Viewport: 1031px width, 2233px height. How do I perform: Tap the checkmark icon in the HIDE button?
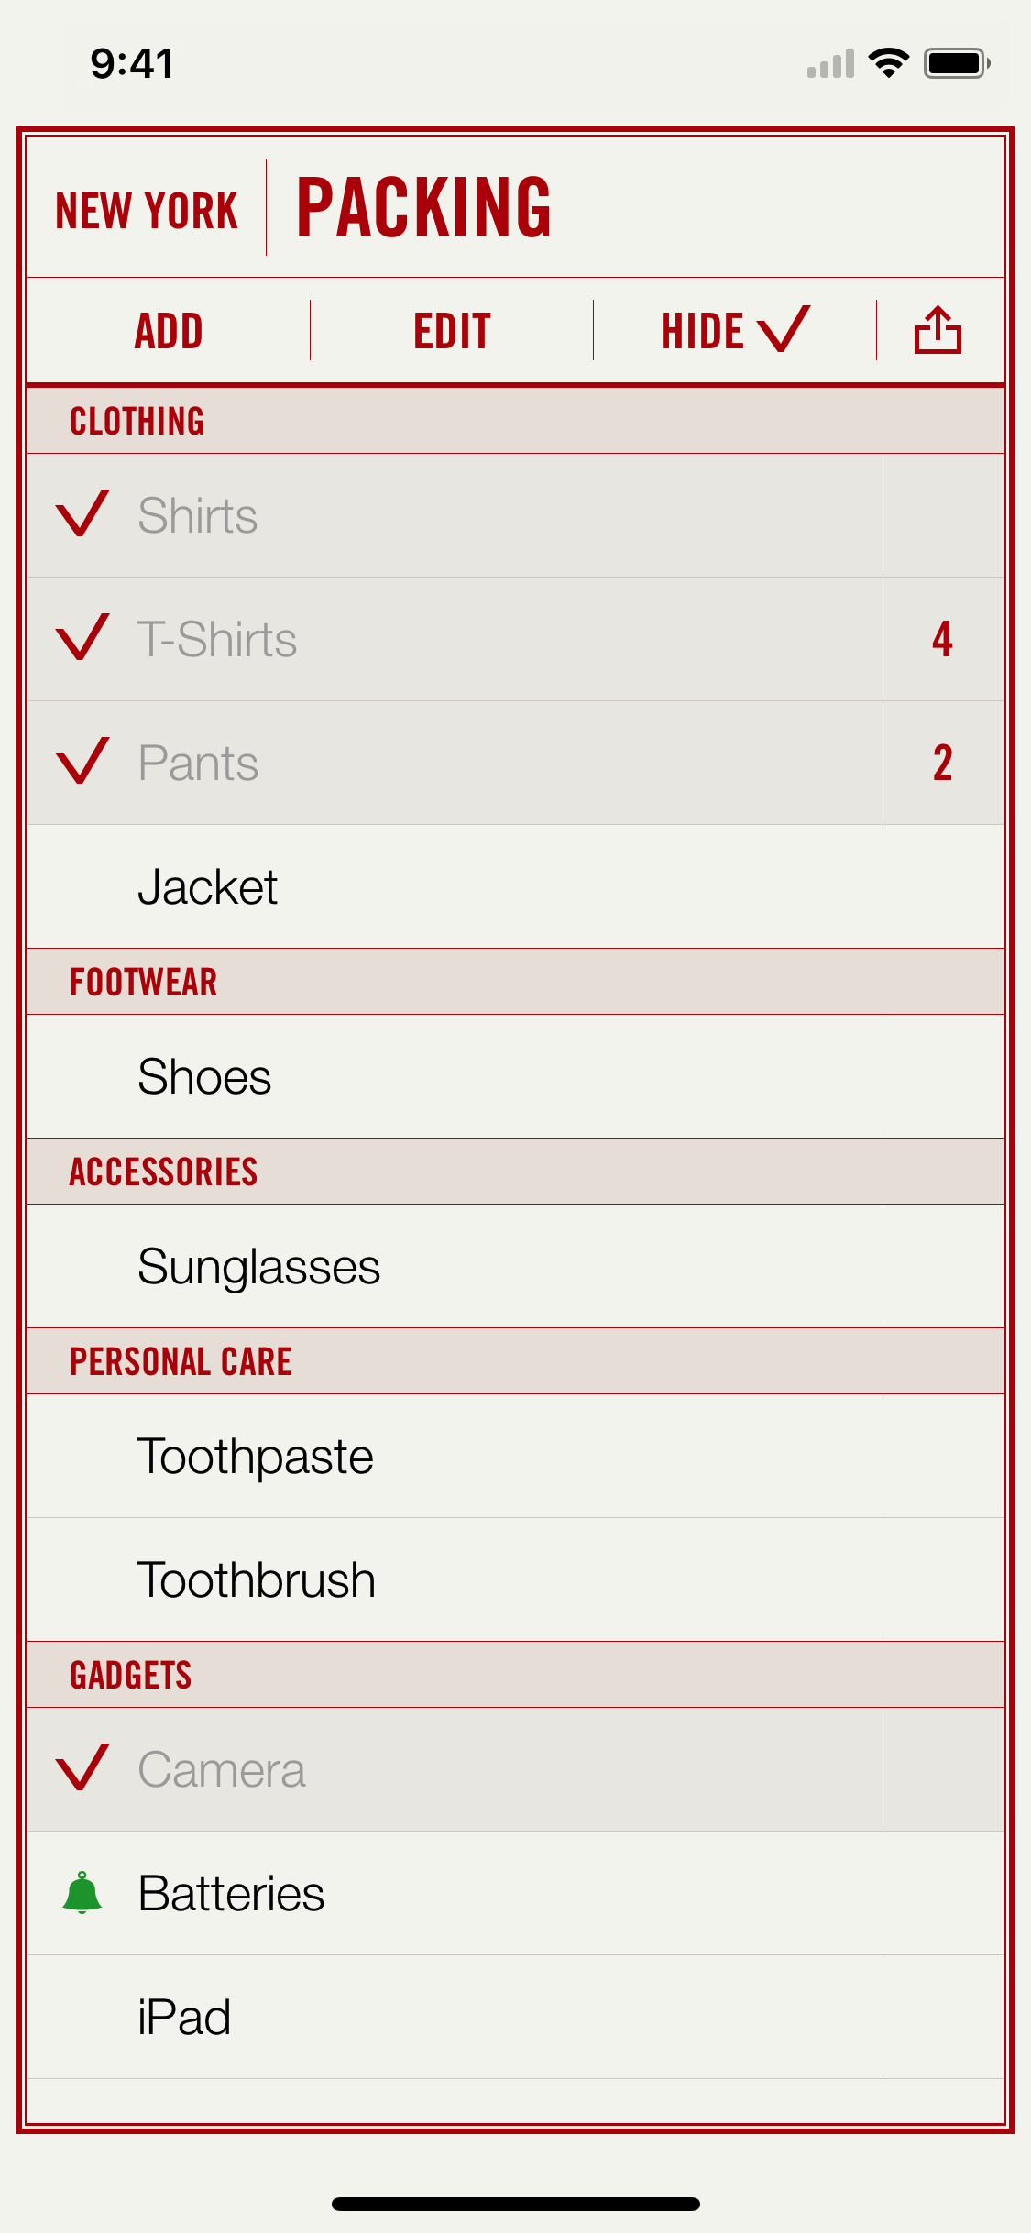point(784,330)
